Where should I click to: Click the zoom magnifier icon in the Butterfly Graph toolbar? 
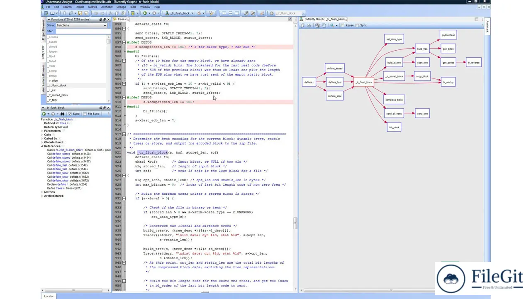[x=332, y=25]
